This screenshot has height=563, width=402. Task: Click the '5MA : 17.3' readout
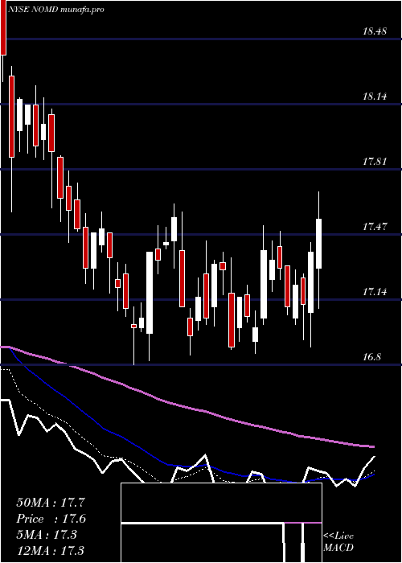pyautogui.click(x=47, y=535)
